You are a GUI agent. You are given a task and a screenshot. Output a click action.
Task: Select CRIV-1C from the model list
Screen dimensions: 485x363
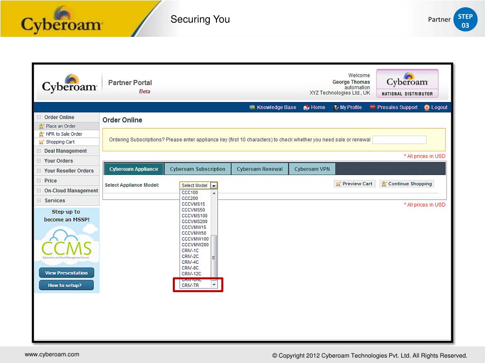[196, 251]
